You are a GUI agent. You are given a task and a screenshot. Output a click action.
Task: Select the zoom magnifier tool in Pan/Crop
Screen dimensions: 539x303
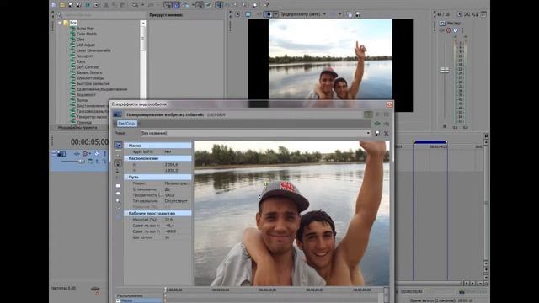point(118,201)
